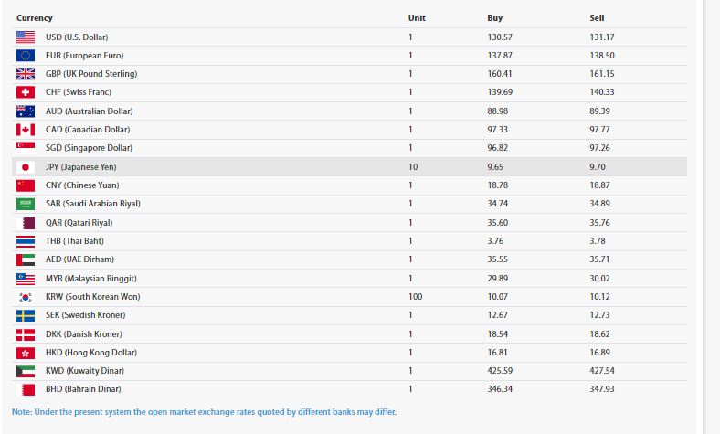Click the Unit column header

pyautogui.click(x=417, y=18)
